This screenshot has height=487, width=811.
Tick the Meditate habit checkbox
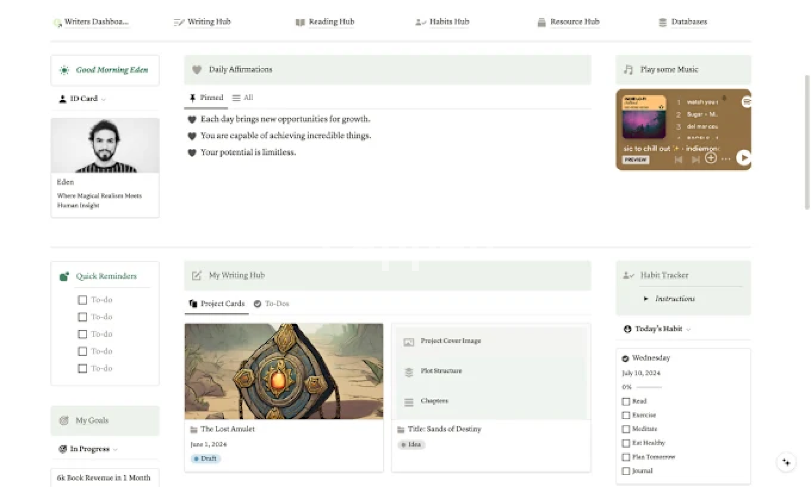coord(626,429)
